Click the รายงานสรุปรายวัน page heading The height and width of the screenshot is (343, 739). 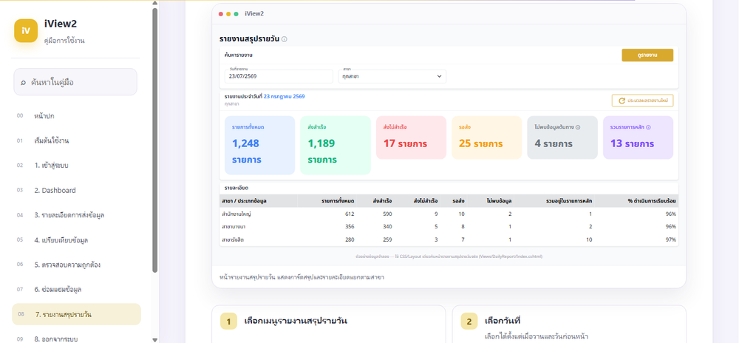click(x=249, y=39)
